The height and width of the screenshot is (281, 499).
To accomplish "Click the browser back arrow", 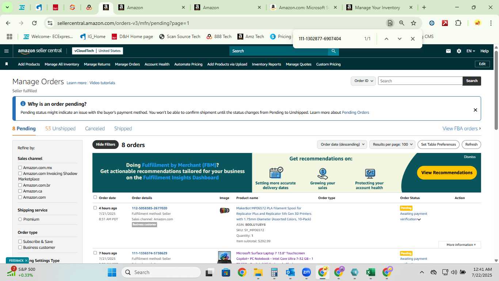I will point(8,23).
